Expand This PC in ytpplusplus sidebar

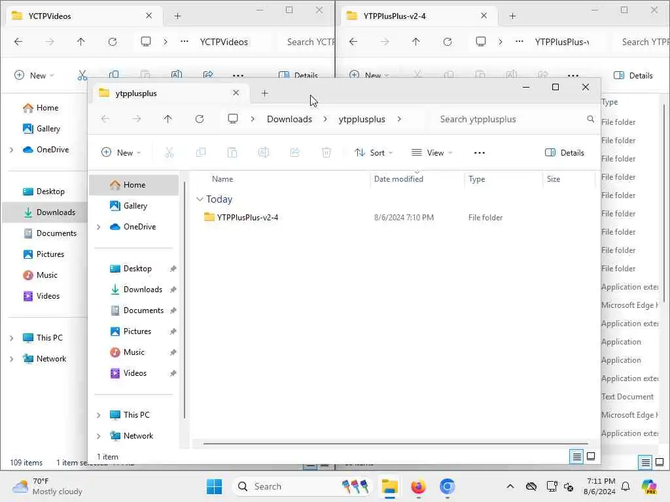click(x=99, y=415)
